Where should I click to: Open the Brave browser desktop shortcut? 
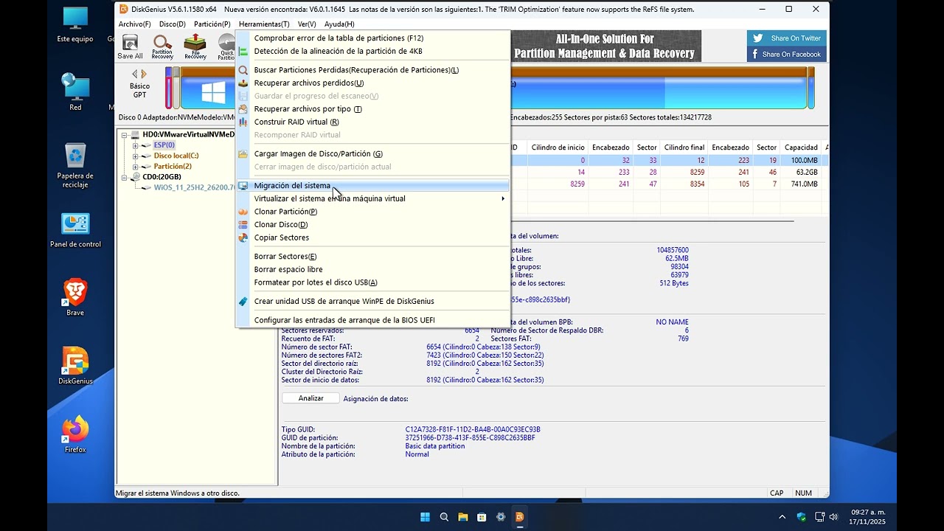75,297
